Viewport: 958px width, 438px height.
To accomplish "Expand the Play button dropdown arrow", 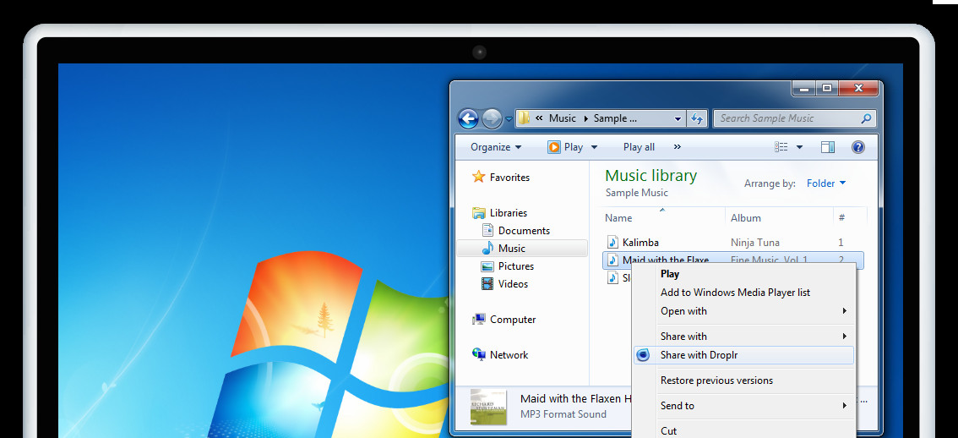I will (594, 147).
